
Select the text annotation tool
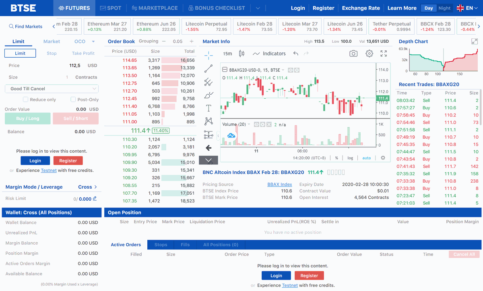[x=208, y=108]
